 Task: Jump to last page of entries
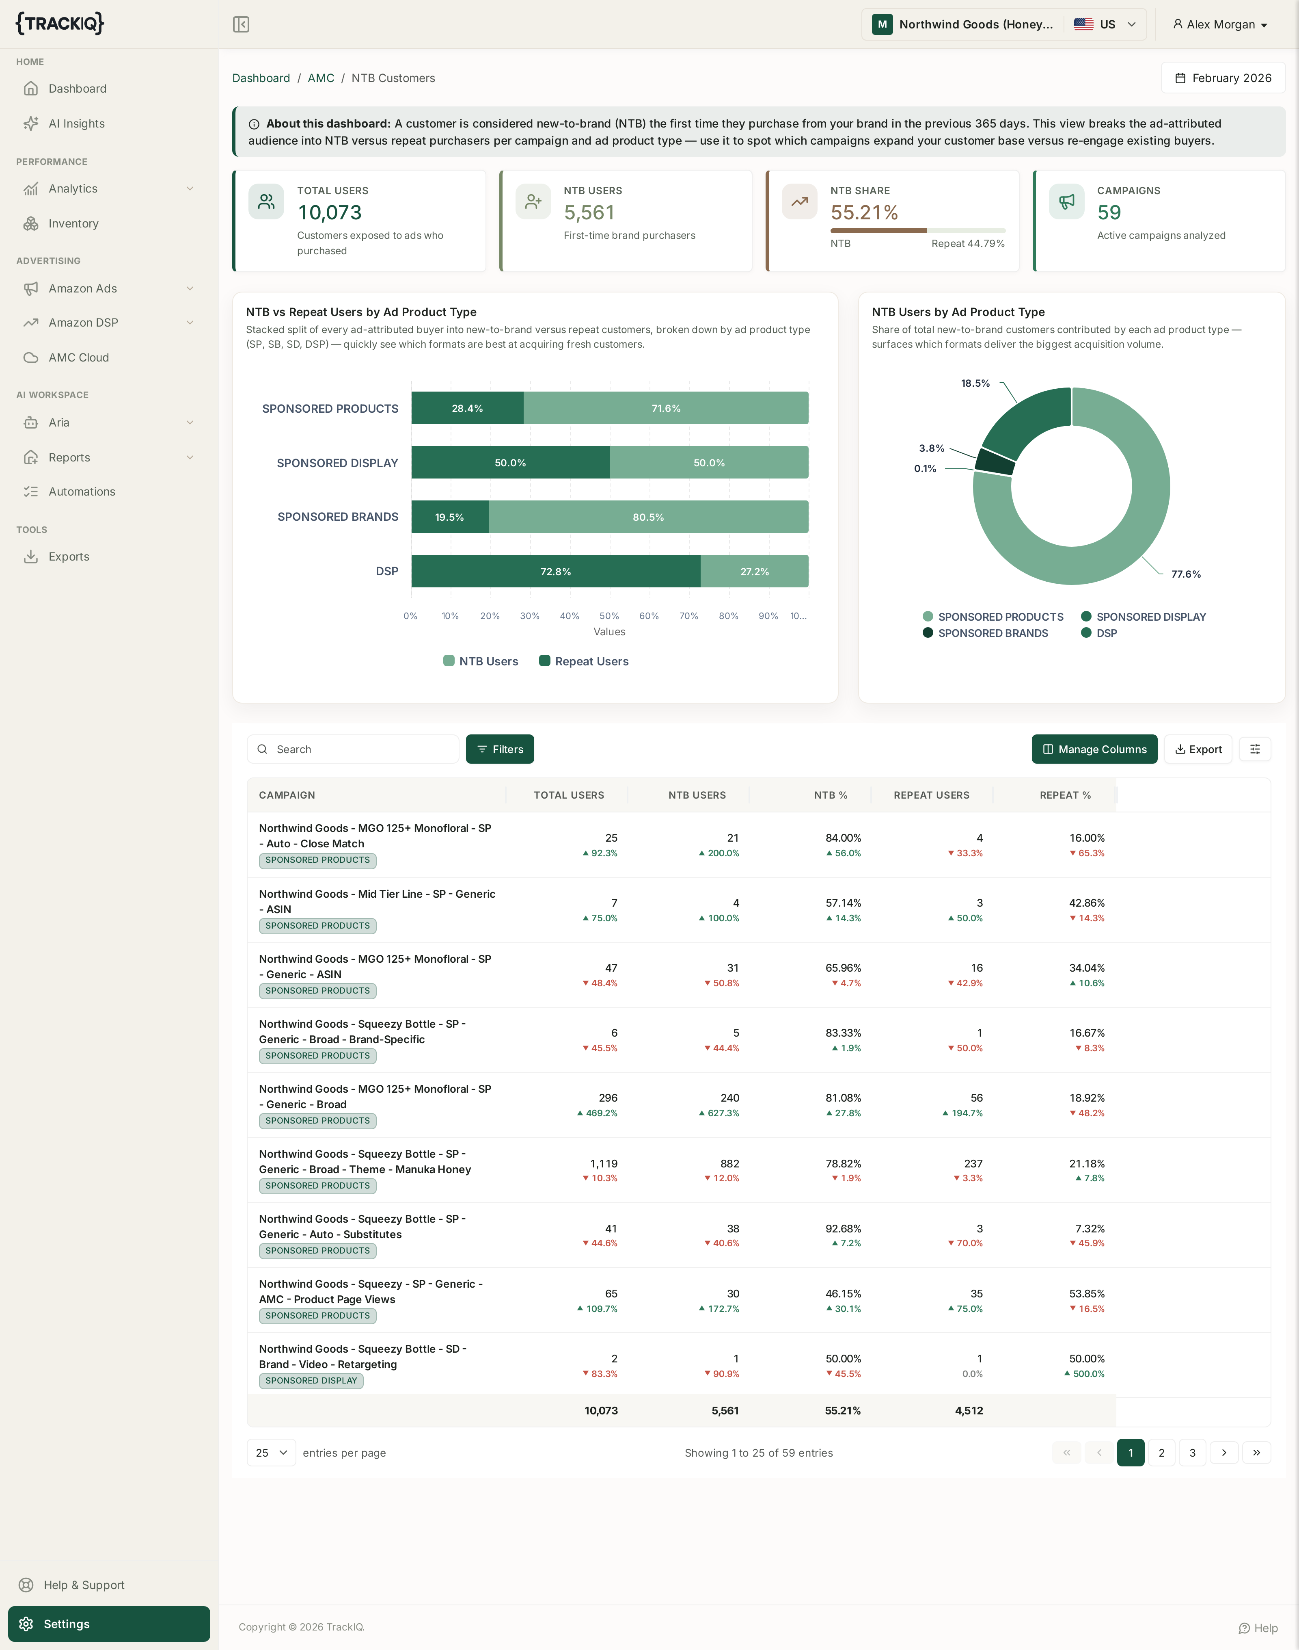[x=1256, y=1453]
